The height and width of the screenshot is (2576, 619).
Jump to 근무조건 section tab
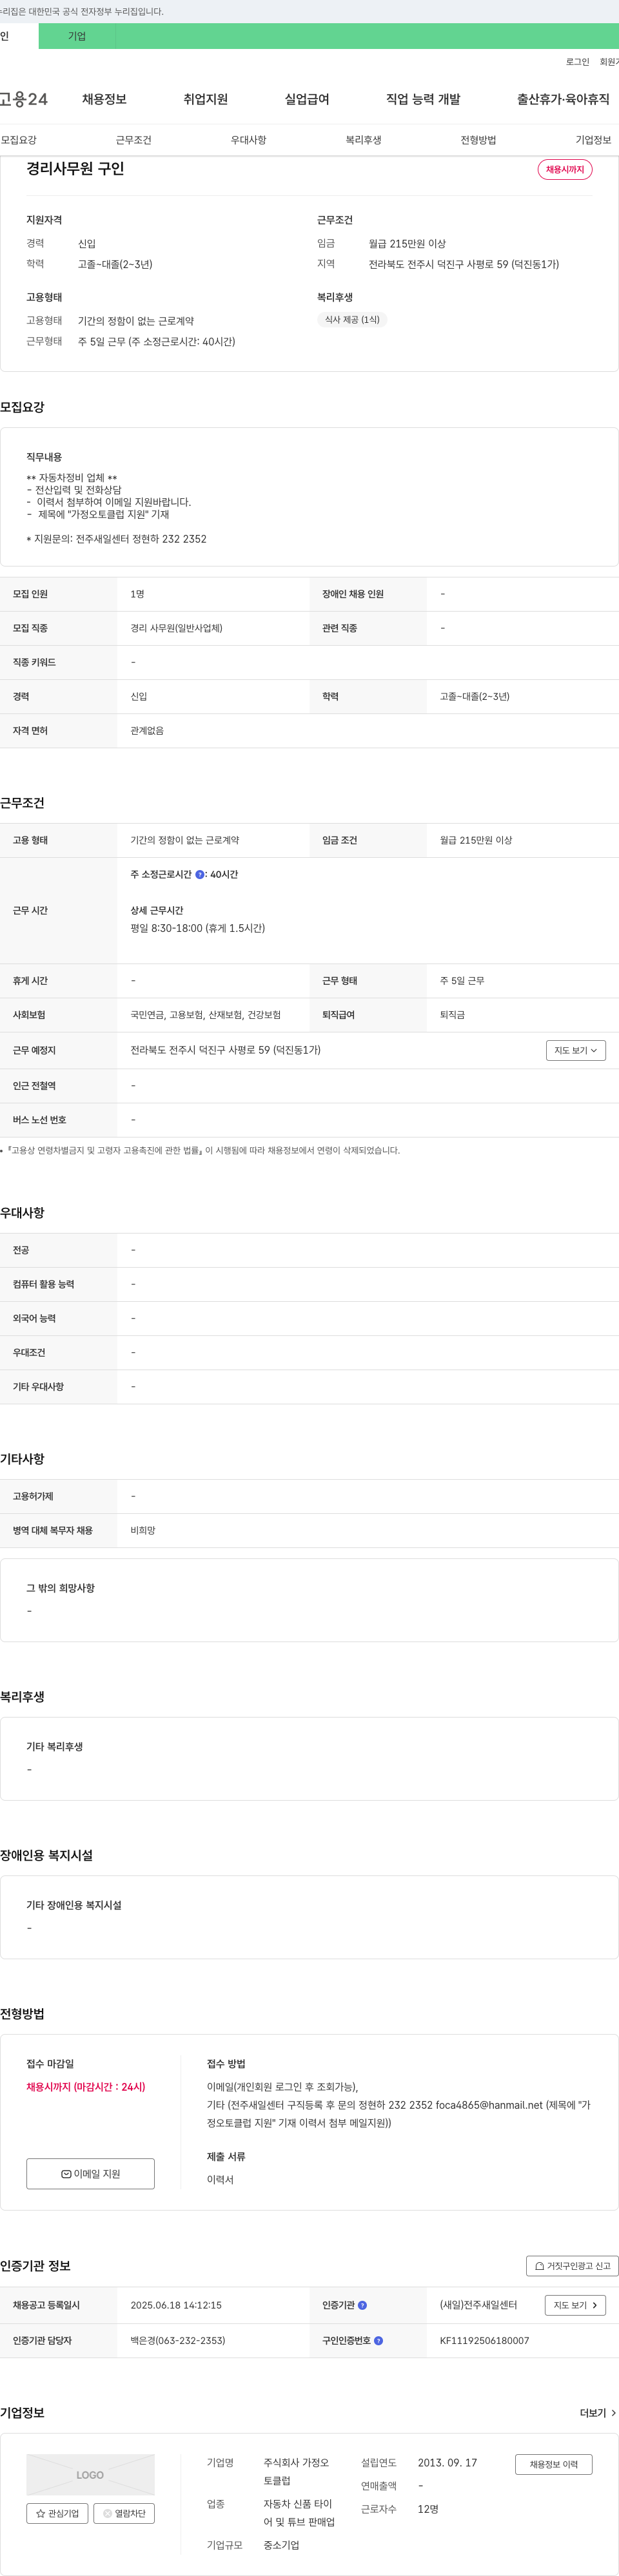point(133,140)
